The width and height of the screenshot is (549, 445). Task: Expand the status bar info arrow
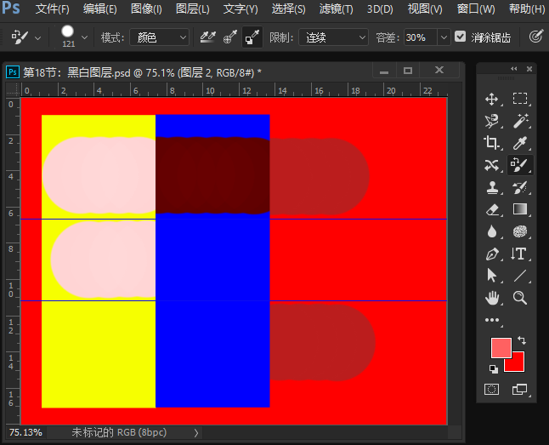coord(196,433)
